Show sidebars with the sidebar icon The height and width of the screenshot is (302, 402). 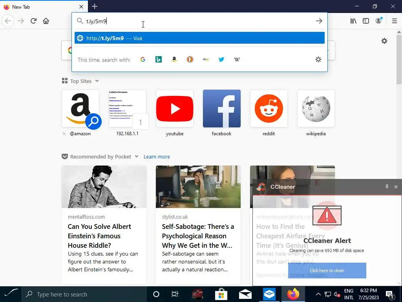coord(366,21)
